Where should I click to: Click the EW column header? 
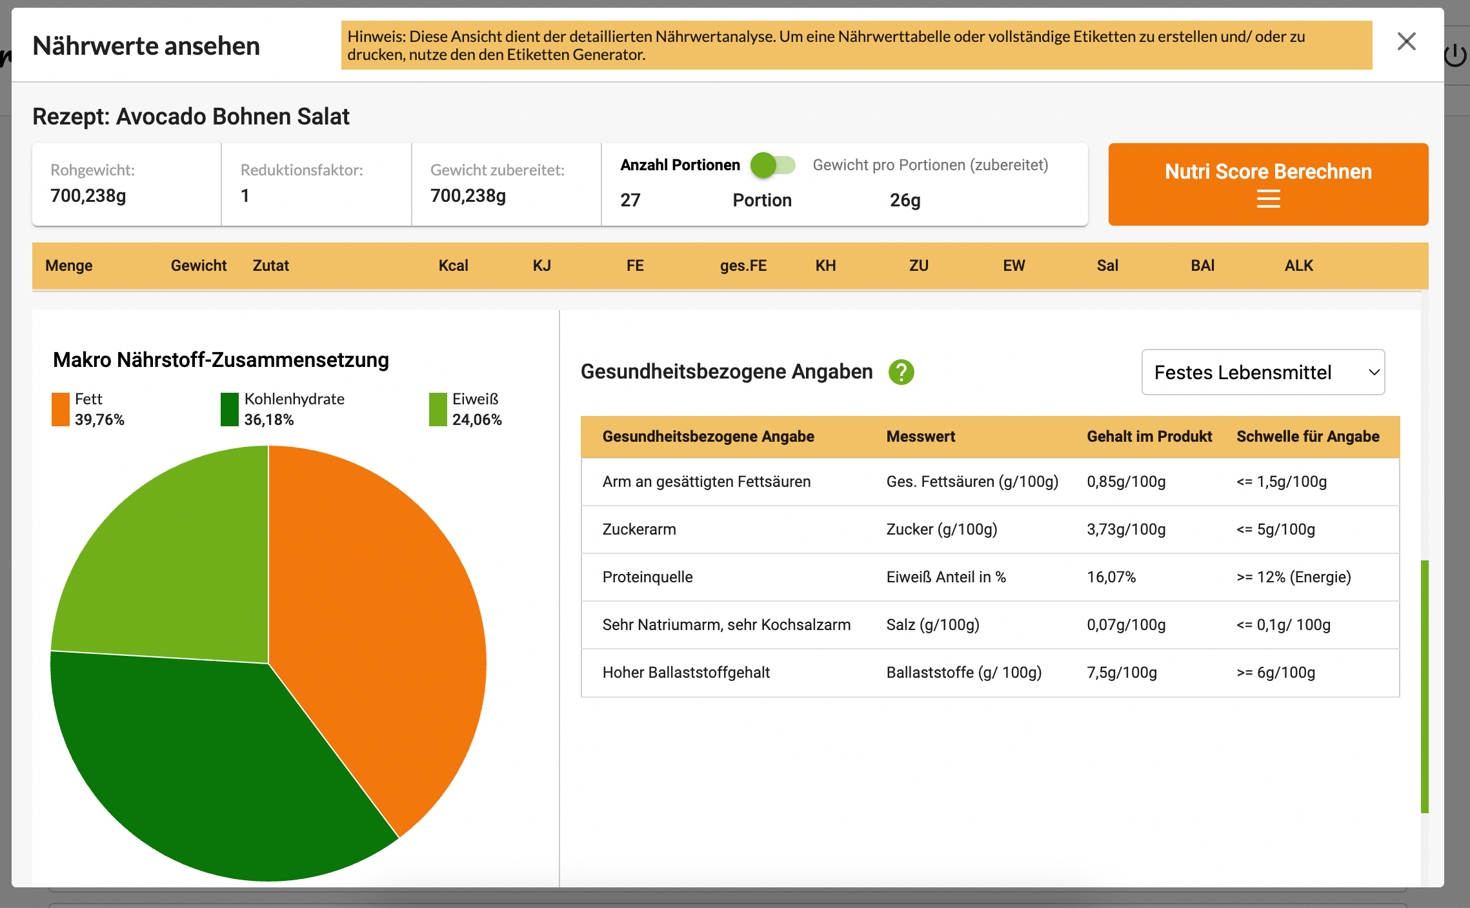coord(1014,266)
